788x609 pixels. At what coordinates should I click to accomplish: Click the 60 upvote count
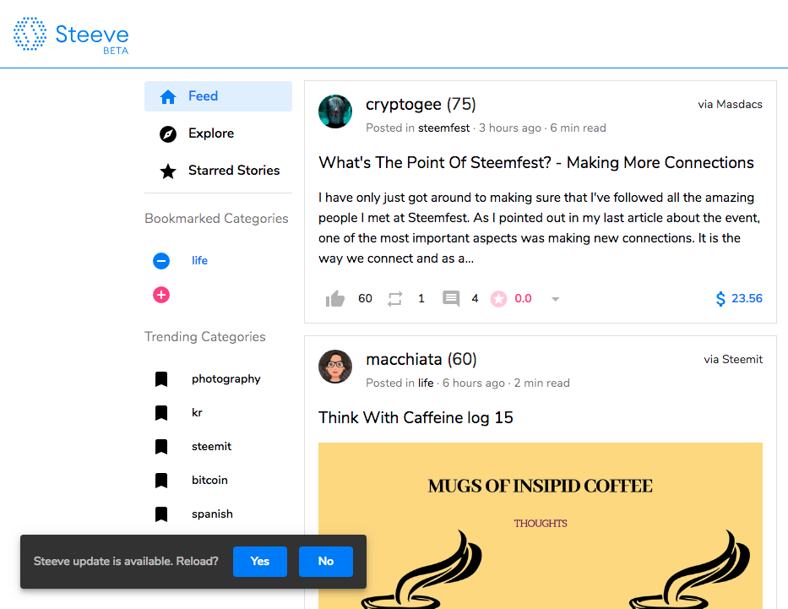(x=365, y=299)
